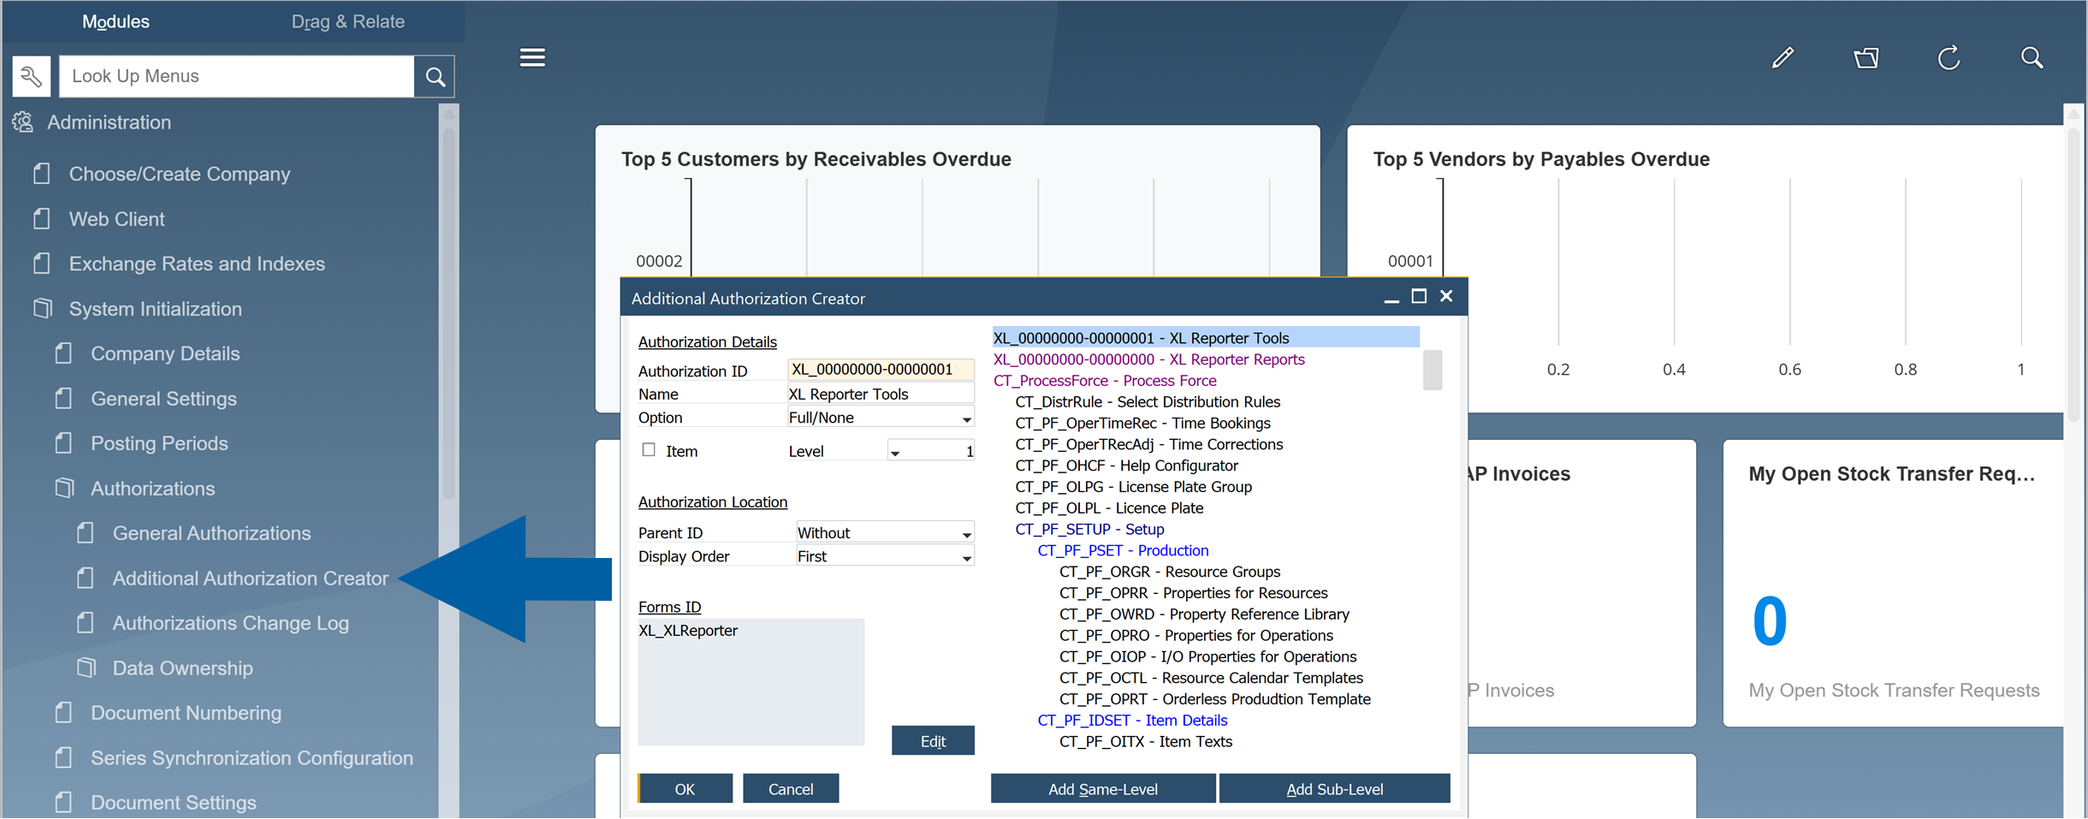Open the Parent ID dropdown showing Without
Screen dimensions: 2088x819
click(x=965, y=531)
